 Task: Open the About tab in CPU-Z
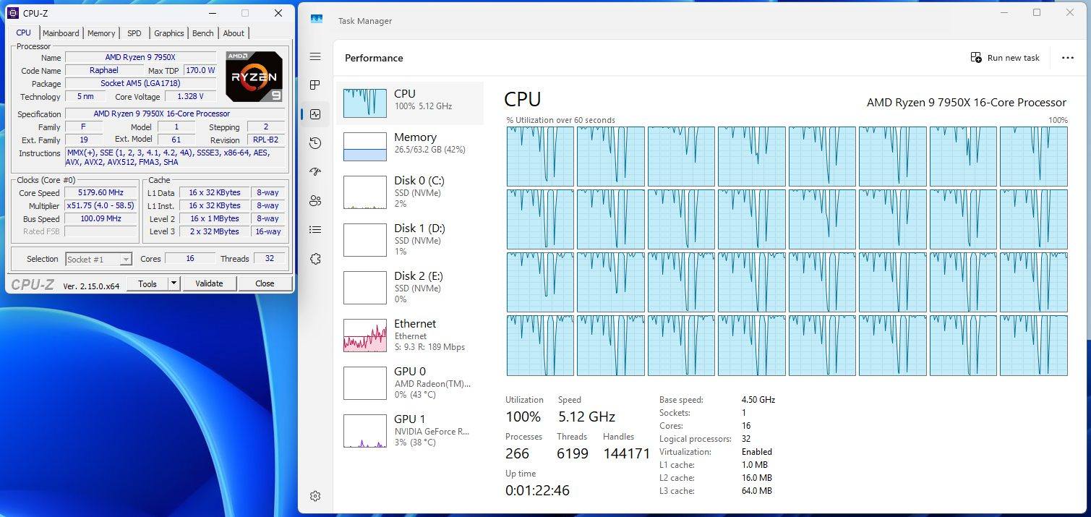pyautogui.click(x=234, y=33)
